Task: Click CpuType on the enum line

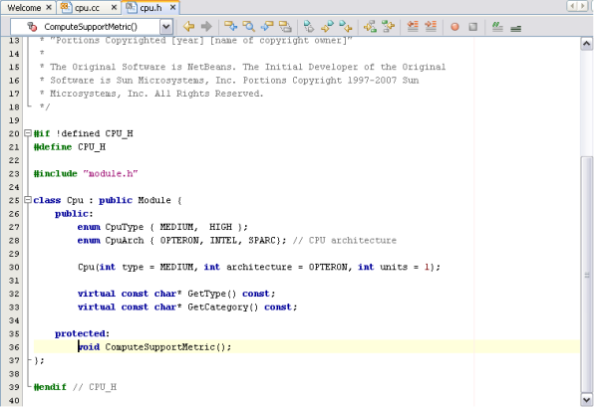Action: 125,227
